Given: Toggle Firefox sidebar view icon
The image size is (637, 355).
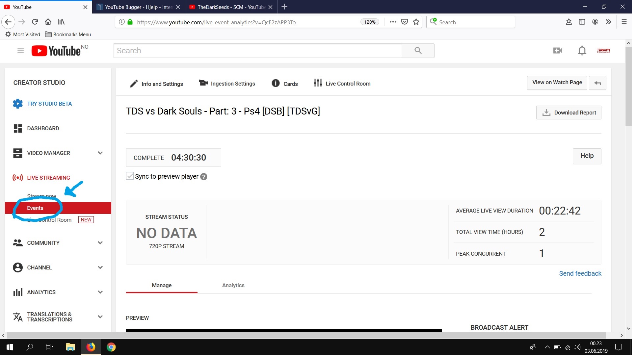Looking at the screenshot, I should 582,22.
